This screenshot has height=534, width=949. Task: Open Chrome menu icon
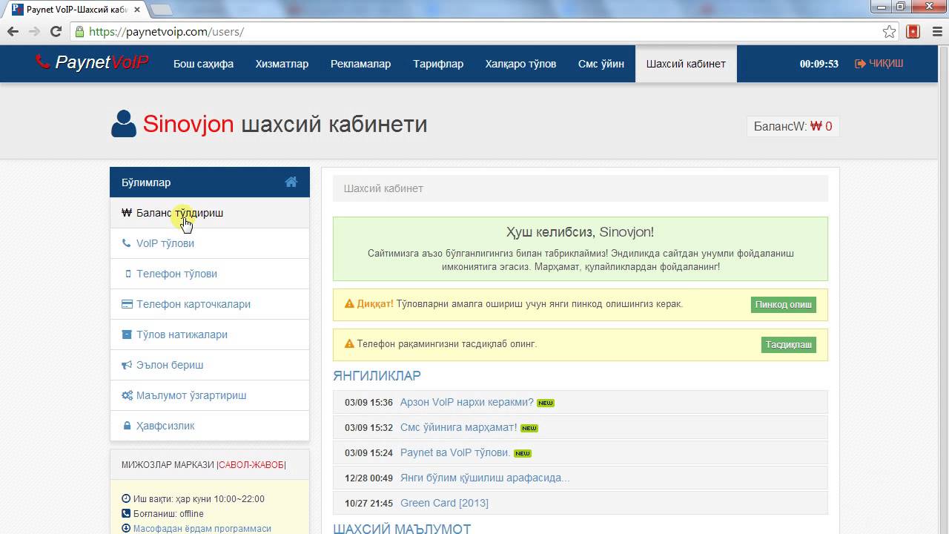point(936,32)
